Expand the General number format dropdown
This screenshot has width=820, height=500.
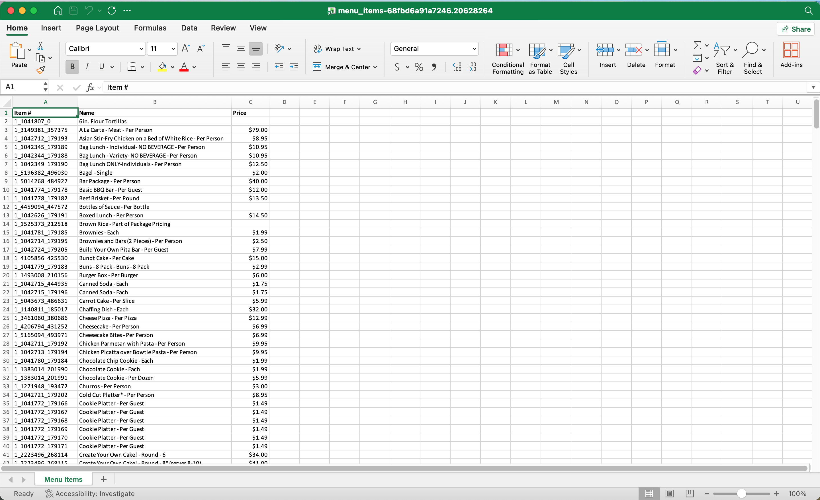tap(474, 49)
